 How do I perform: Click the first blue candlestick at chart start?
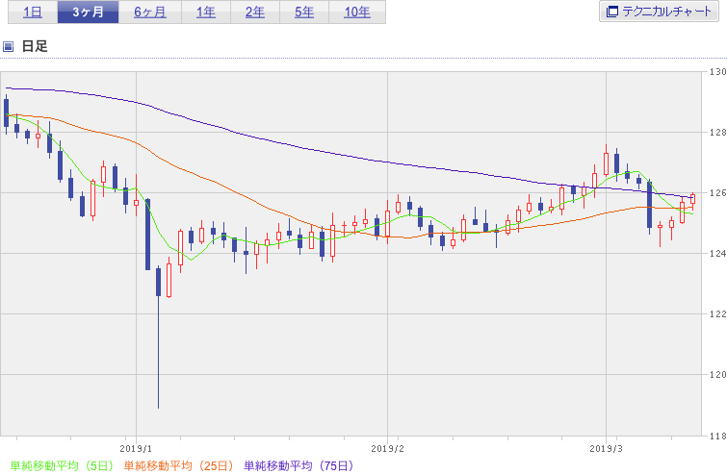[6, 113]
